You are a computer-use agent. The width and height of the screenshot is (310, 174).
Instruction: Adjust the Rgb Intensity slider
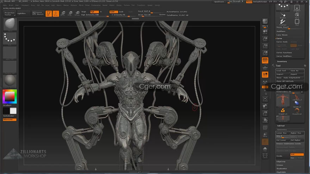[95, 15]
